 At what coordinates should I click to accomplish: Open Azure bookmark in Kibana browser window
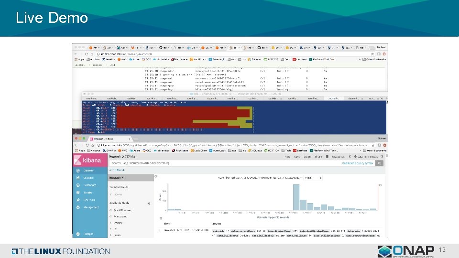coord(135,150)
